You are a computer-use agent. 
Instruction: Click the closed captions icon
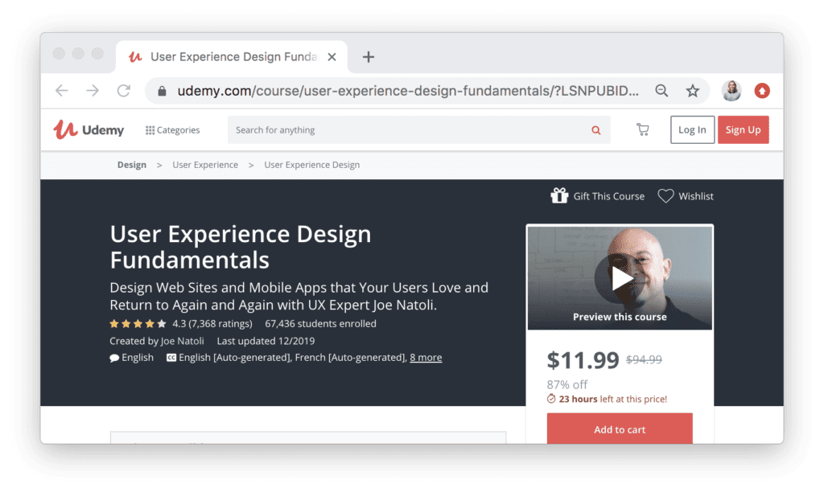coord(171,358)
